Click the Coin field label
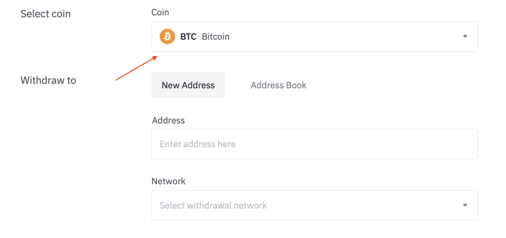The width and height of the screenshot is (506, 238). coord(160,12)
